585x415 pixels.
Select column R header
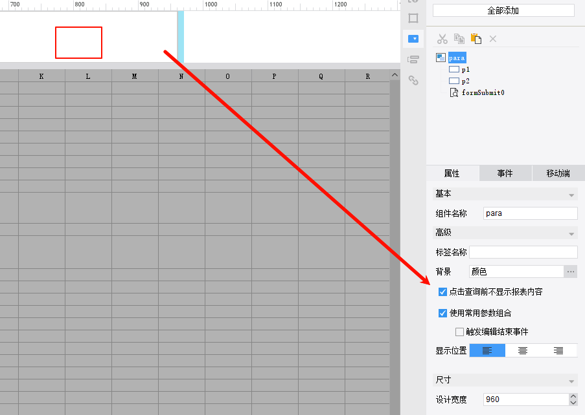(x=367, y=76)
